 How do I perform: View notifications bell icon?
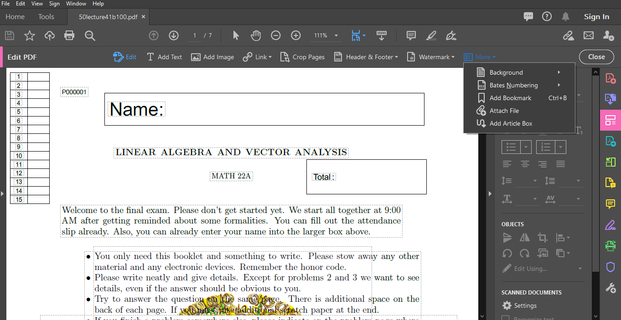[565, 17]
